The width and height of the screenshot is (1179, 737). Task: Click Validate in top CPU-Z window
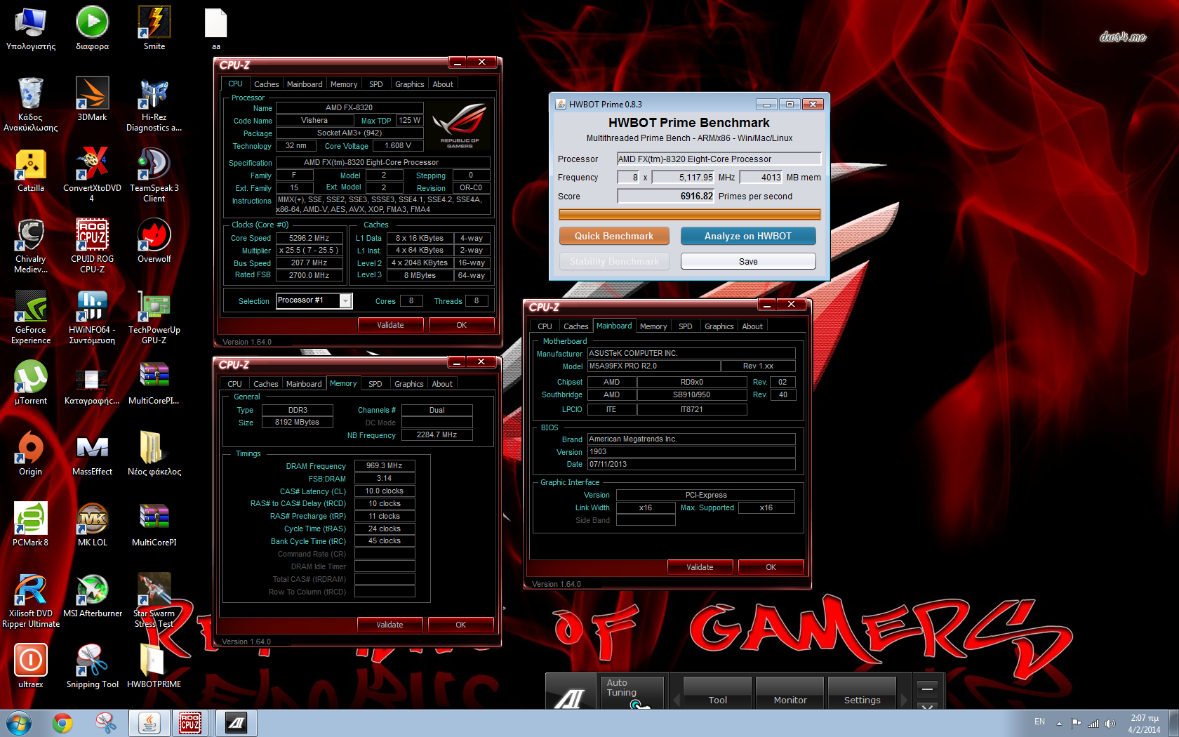coord(390,325)
